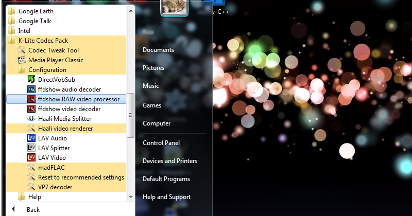412x216 pixels.
Task: Open LAV Video red icon
Action: point(31,157)
